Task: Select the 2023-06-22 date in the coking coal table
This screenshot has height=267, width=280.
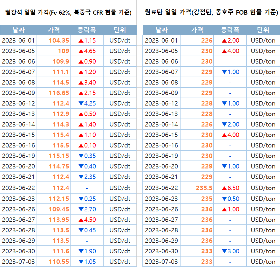Action: pos(161,188)
